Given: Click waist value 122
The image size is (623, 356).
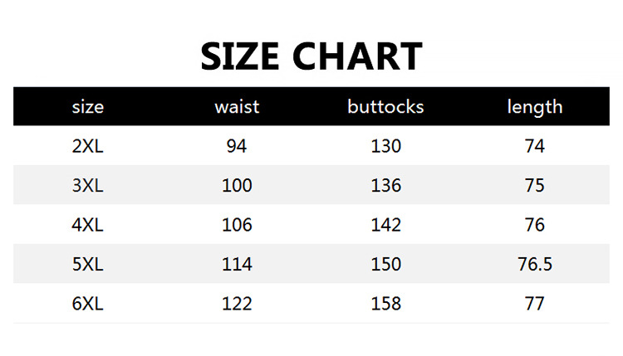Looking at the screenshot, I should (237, 304).
